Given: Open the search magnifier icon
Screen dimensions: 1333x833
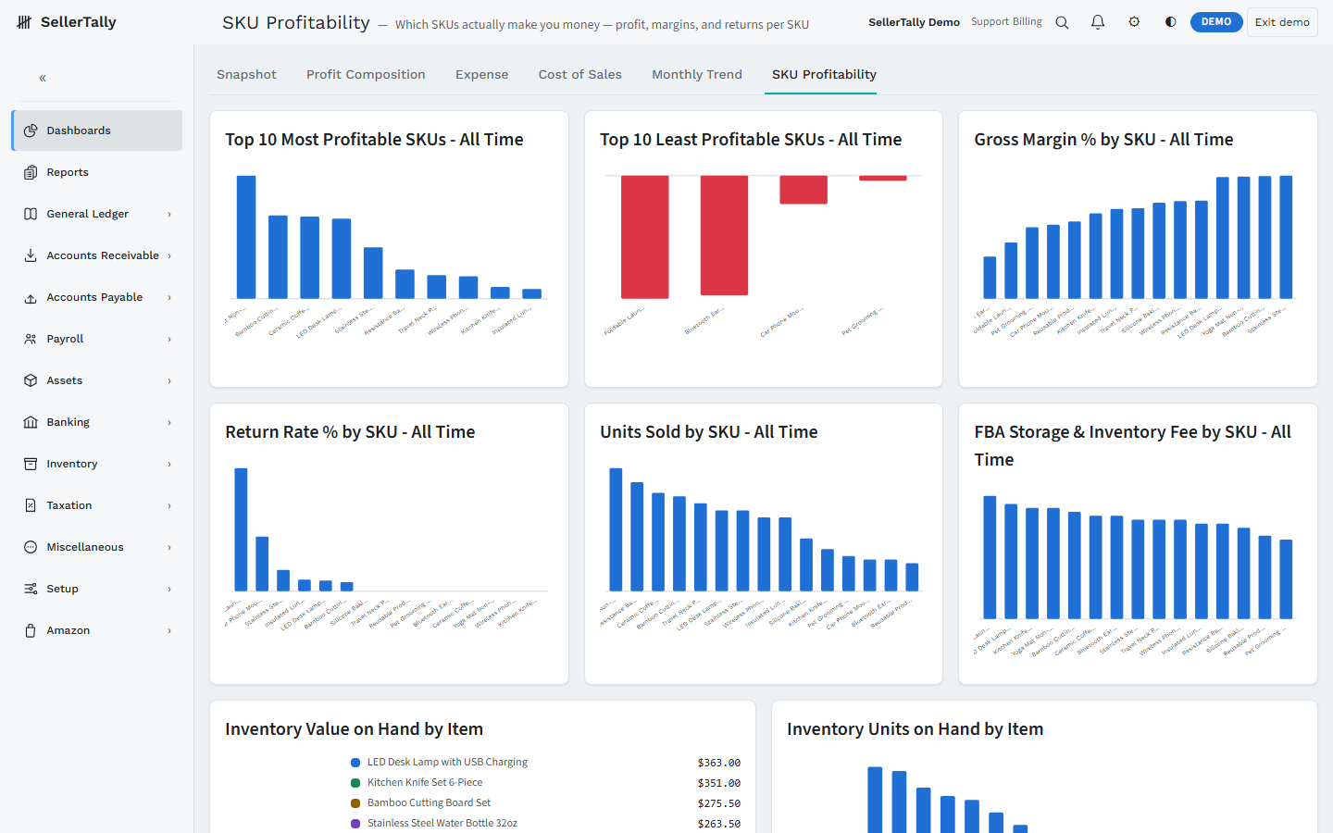Looking at the screenshot, I should point(1062,22).
